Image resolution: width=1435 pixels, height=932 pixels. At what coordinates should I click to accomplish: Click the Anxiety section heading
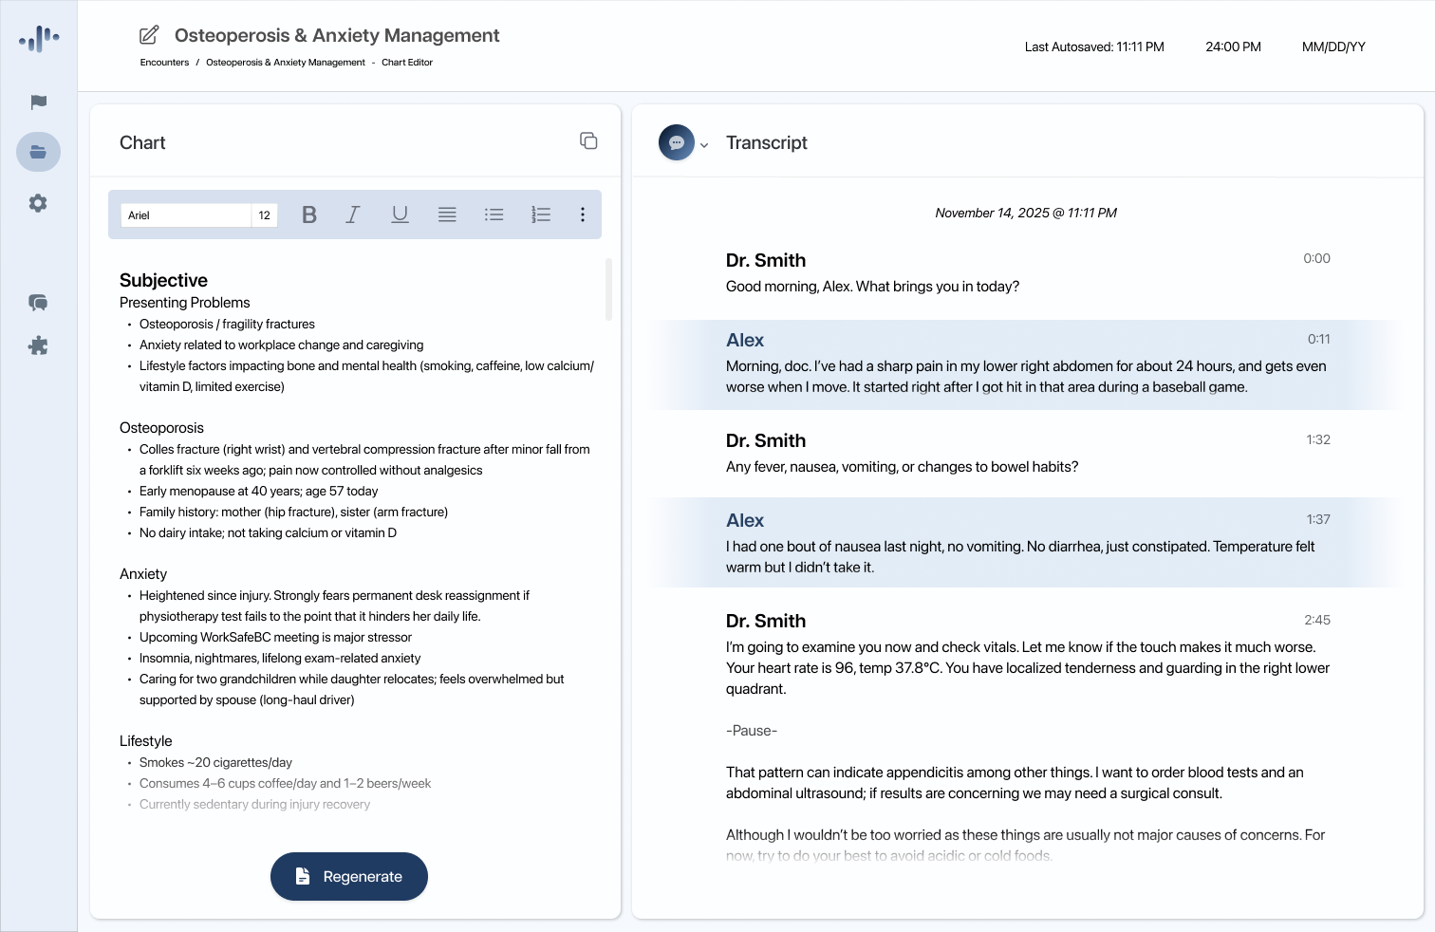(143, 574)
